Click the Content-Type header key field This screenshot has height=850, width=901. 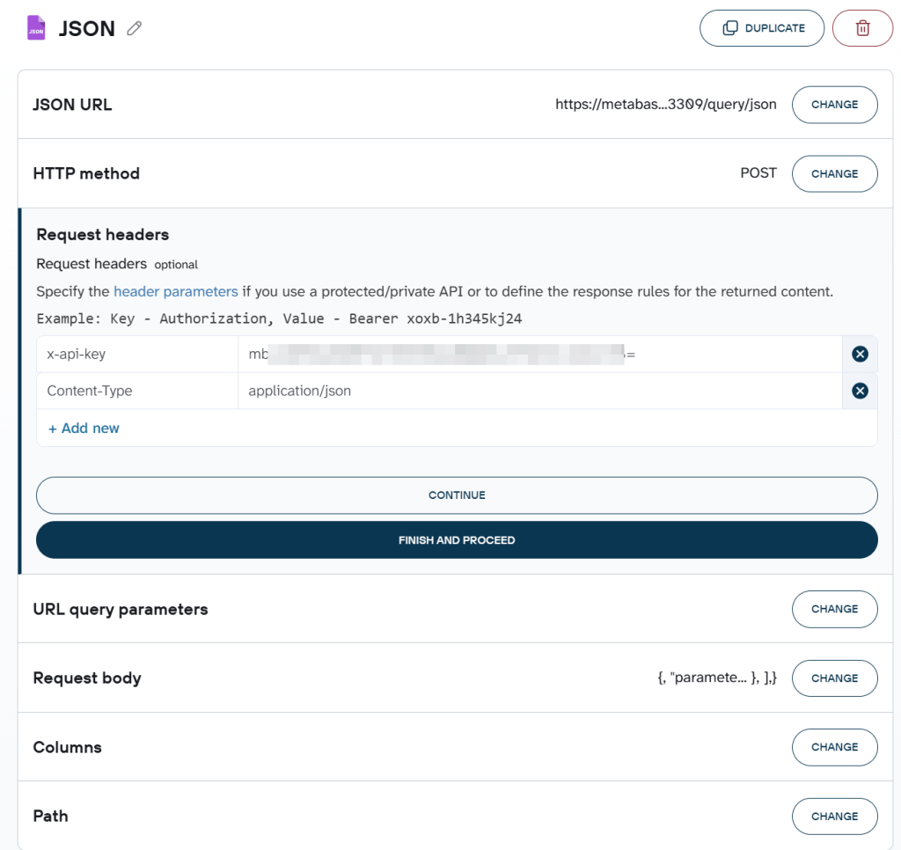point(137,391)
